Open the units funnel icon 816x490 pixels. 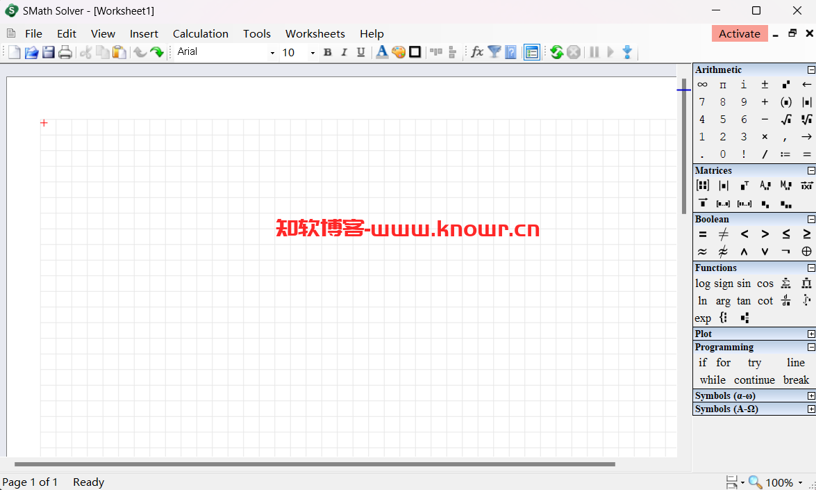494,52
